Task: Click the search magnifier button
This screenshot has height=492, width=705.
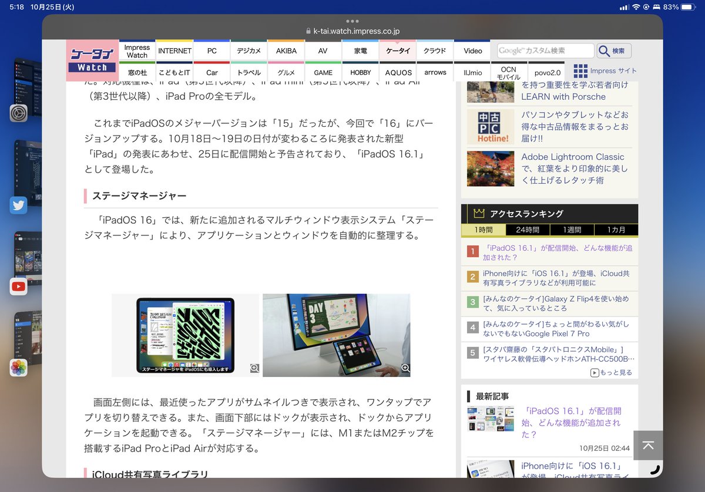Action: (614, 50)
